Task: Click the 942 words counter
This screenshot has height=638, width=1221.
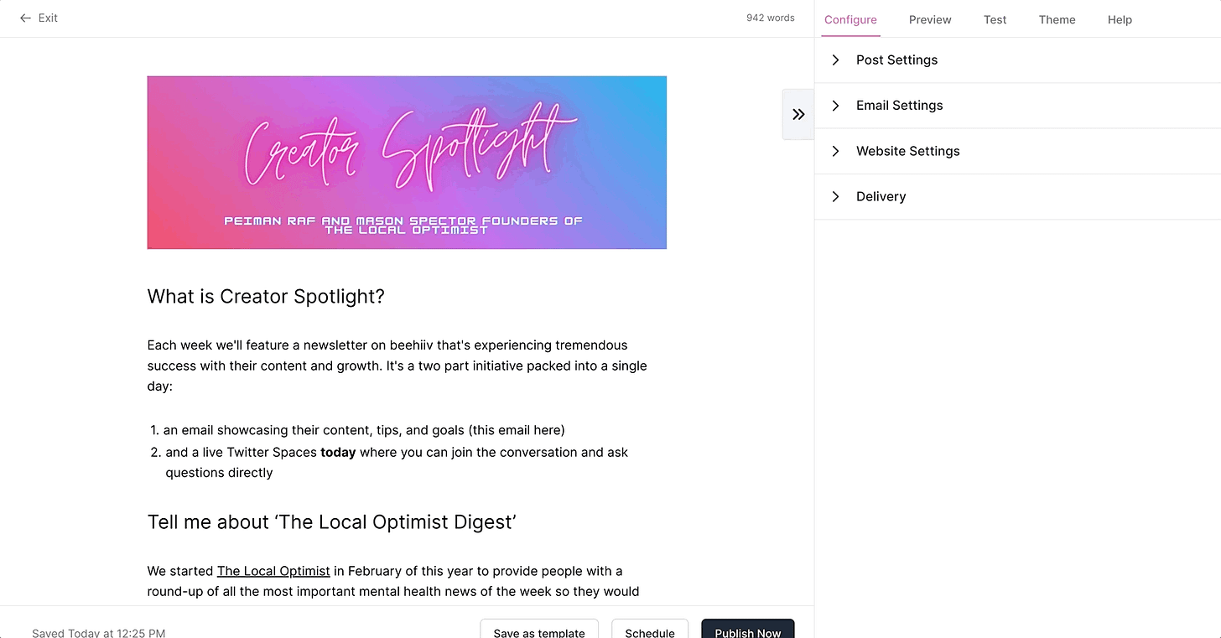Action: pyautogui.click(x=771, y=18)
